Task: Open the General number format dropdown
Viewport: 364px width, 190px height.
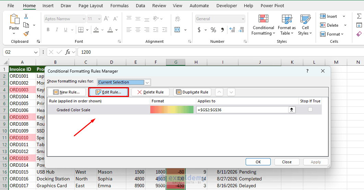Action: pyautogui.click(x=243, y=19)
